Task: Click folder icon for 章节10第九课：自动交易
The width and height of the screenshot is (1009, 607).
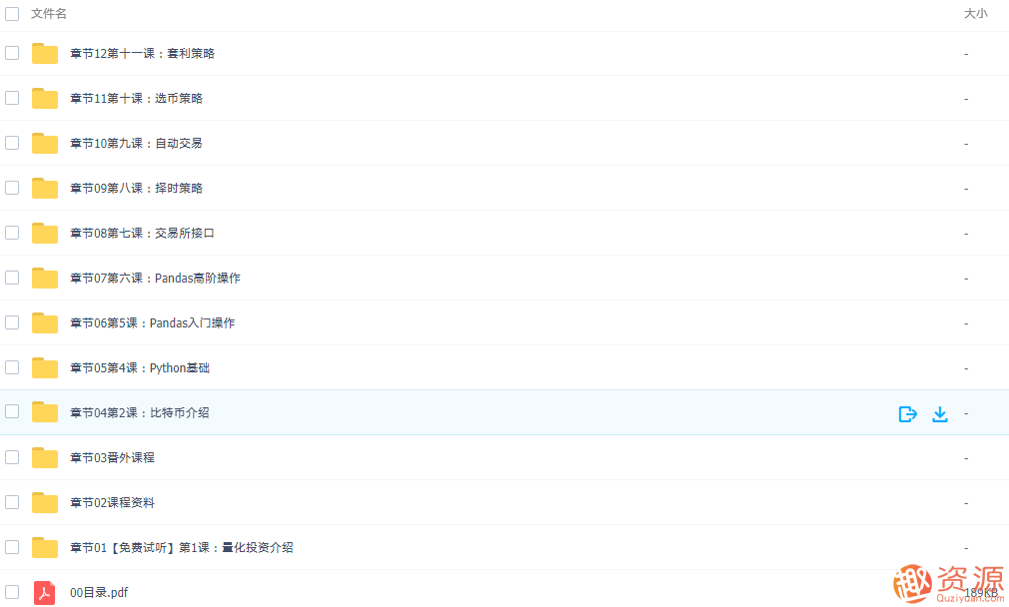Action: pos(45,144)
